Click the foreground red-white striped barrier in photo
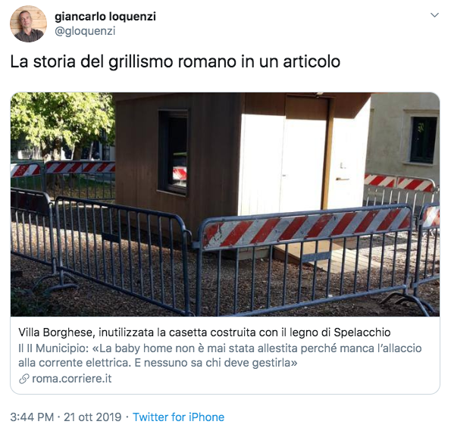 306,228
